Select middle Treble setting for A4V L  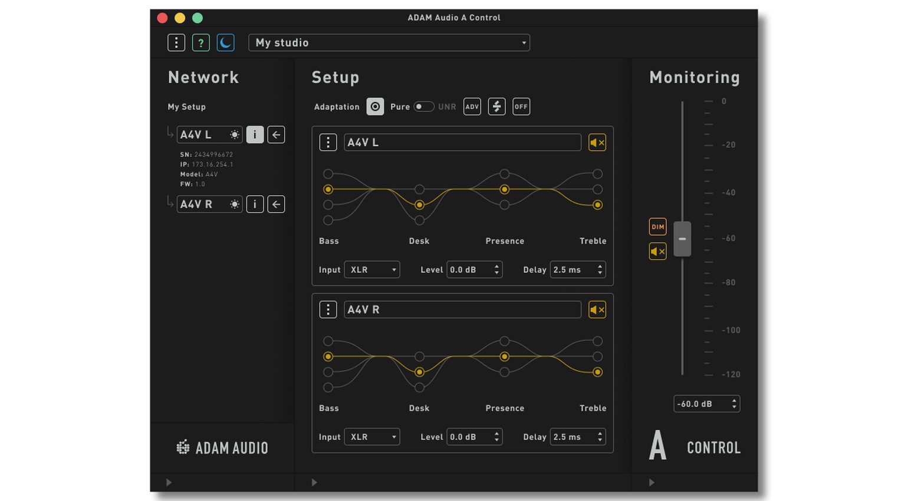point(597,189)
